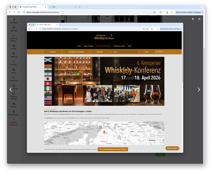Bookmark this page with the star icon

point(154,12)
